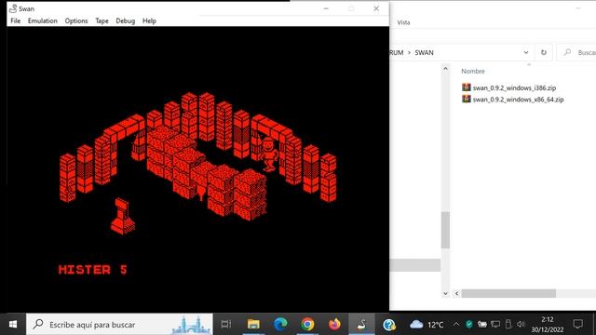
Task: Open the Options menu
Action: [76, 20]
